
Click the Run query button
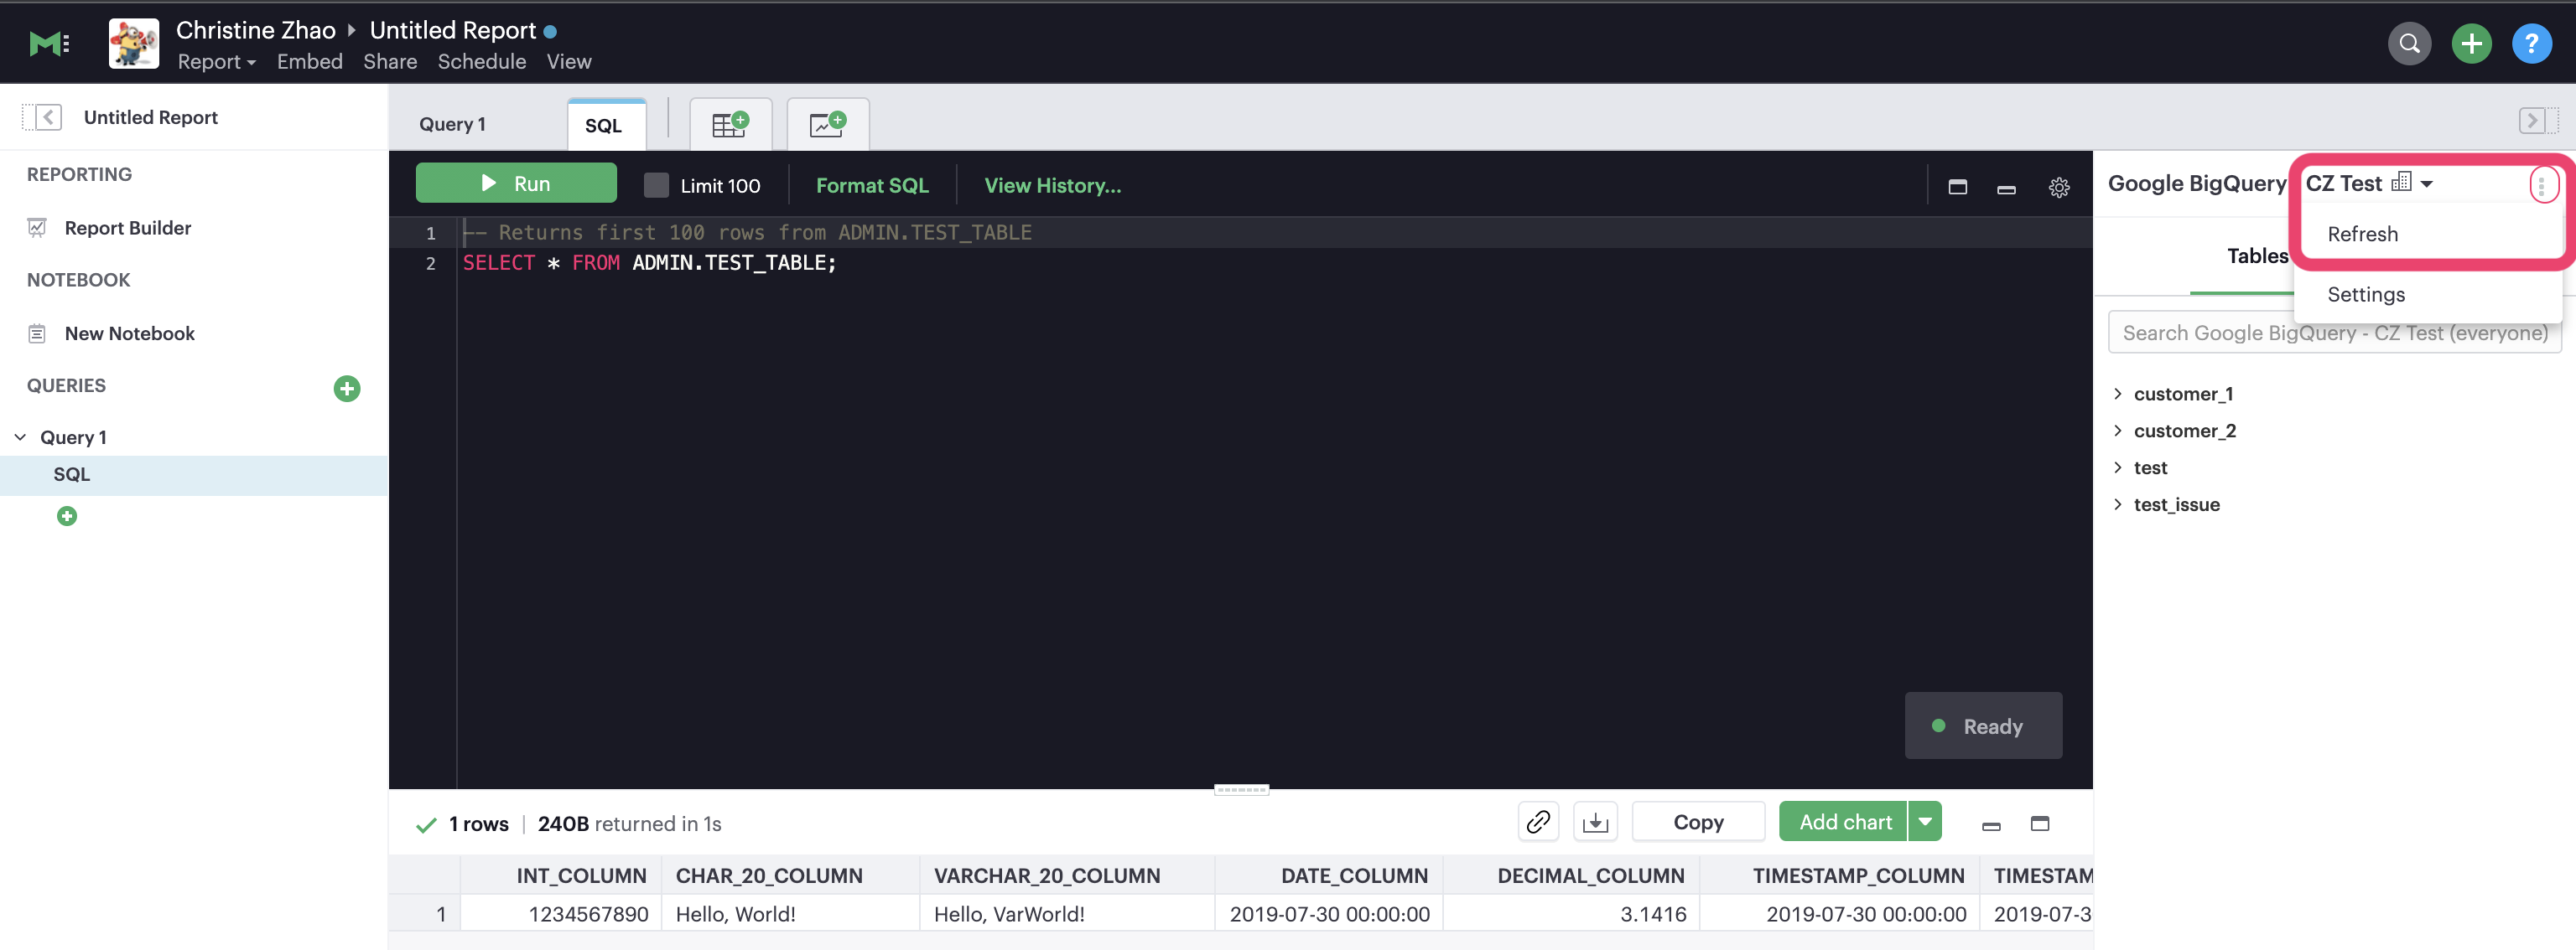(x=516, y=182)
